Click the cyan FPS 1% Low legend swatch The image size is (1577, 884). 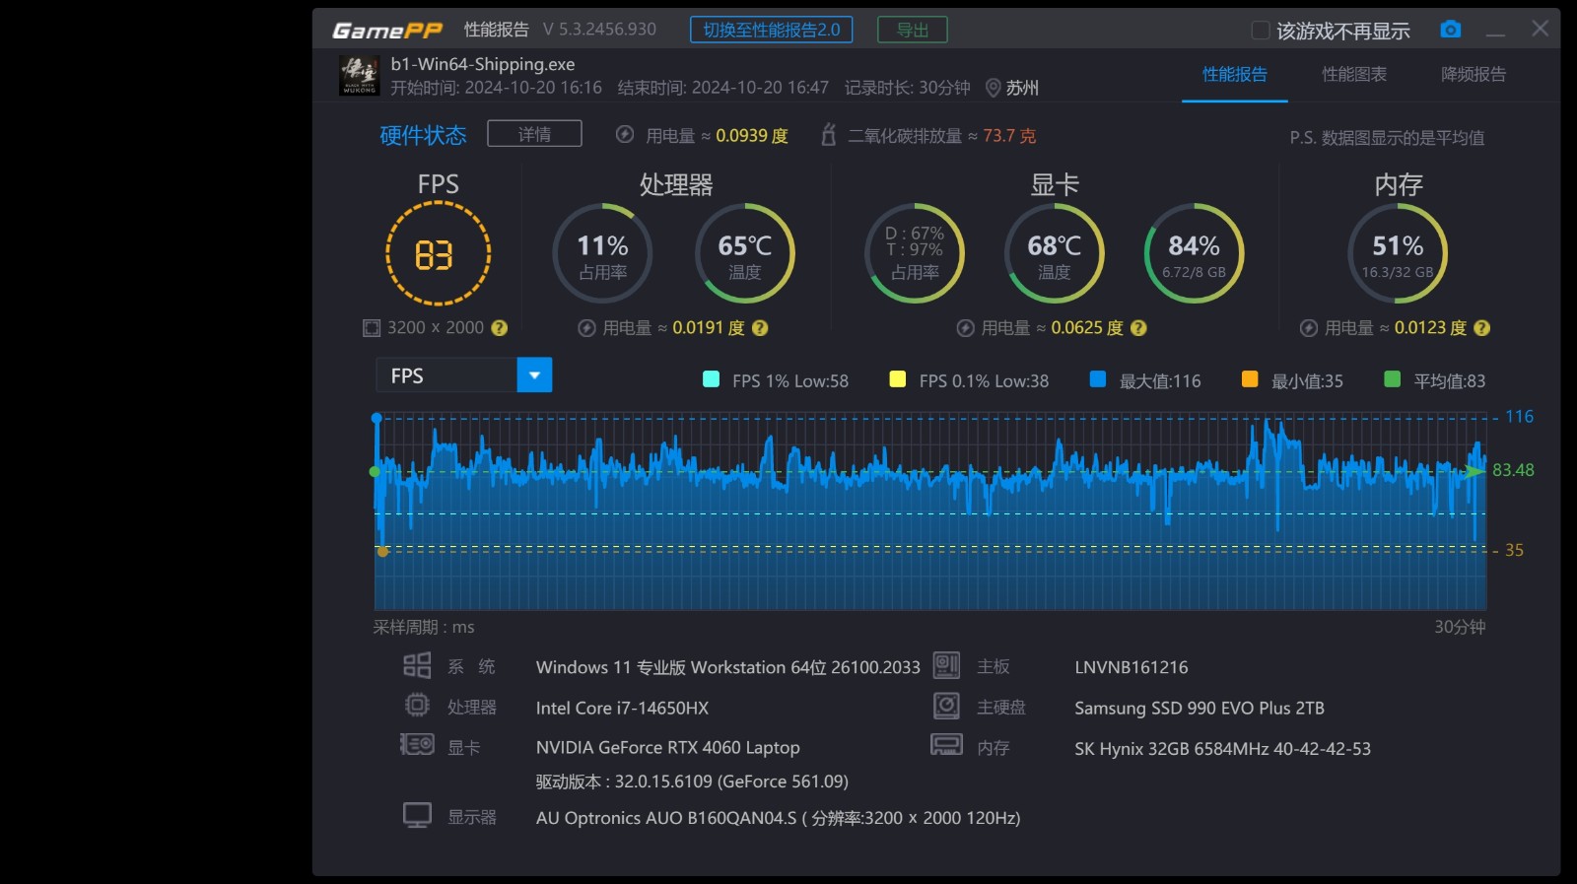(x=711, y=379)
